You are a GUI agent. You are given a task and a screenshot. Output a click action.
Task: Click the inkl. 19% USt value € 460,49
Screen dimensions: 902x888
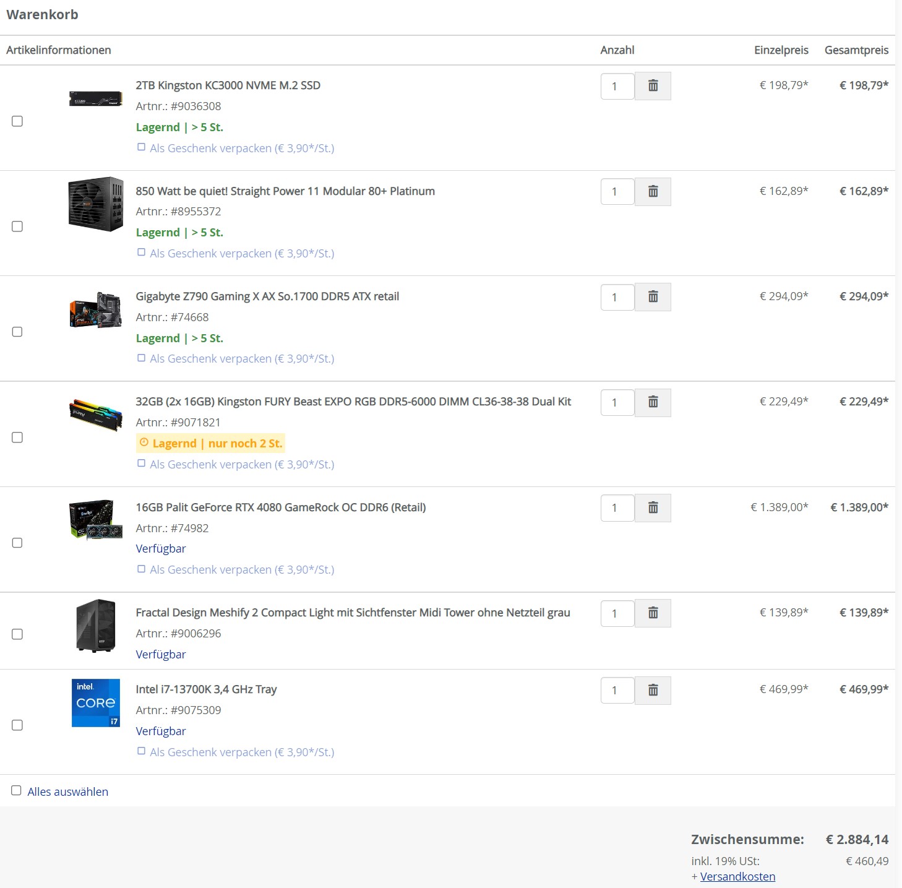click(x=867, y=861)
